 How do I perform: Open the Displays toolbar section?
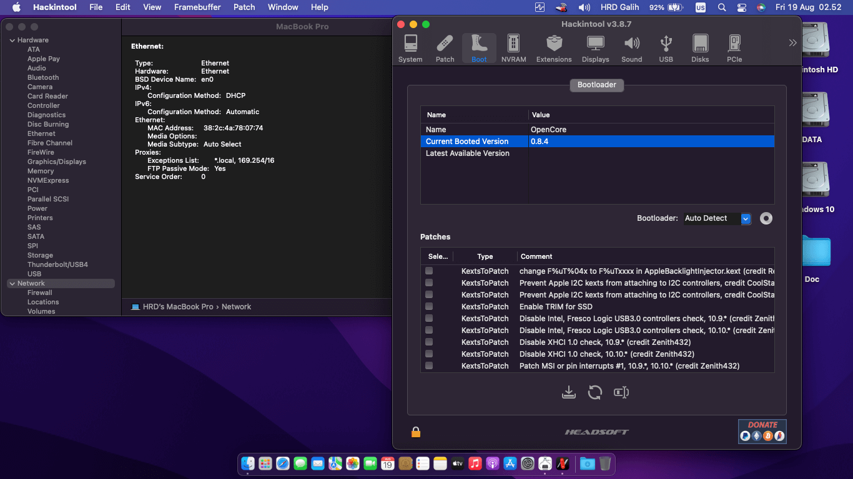(595, 49)
